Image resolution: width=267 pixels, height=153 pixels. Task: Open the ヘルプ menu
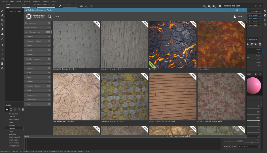[54, 1]
